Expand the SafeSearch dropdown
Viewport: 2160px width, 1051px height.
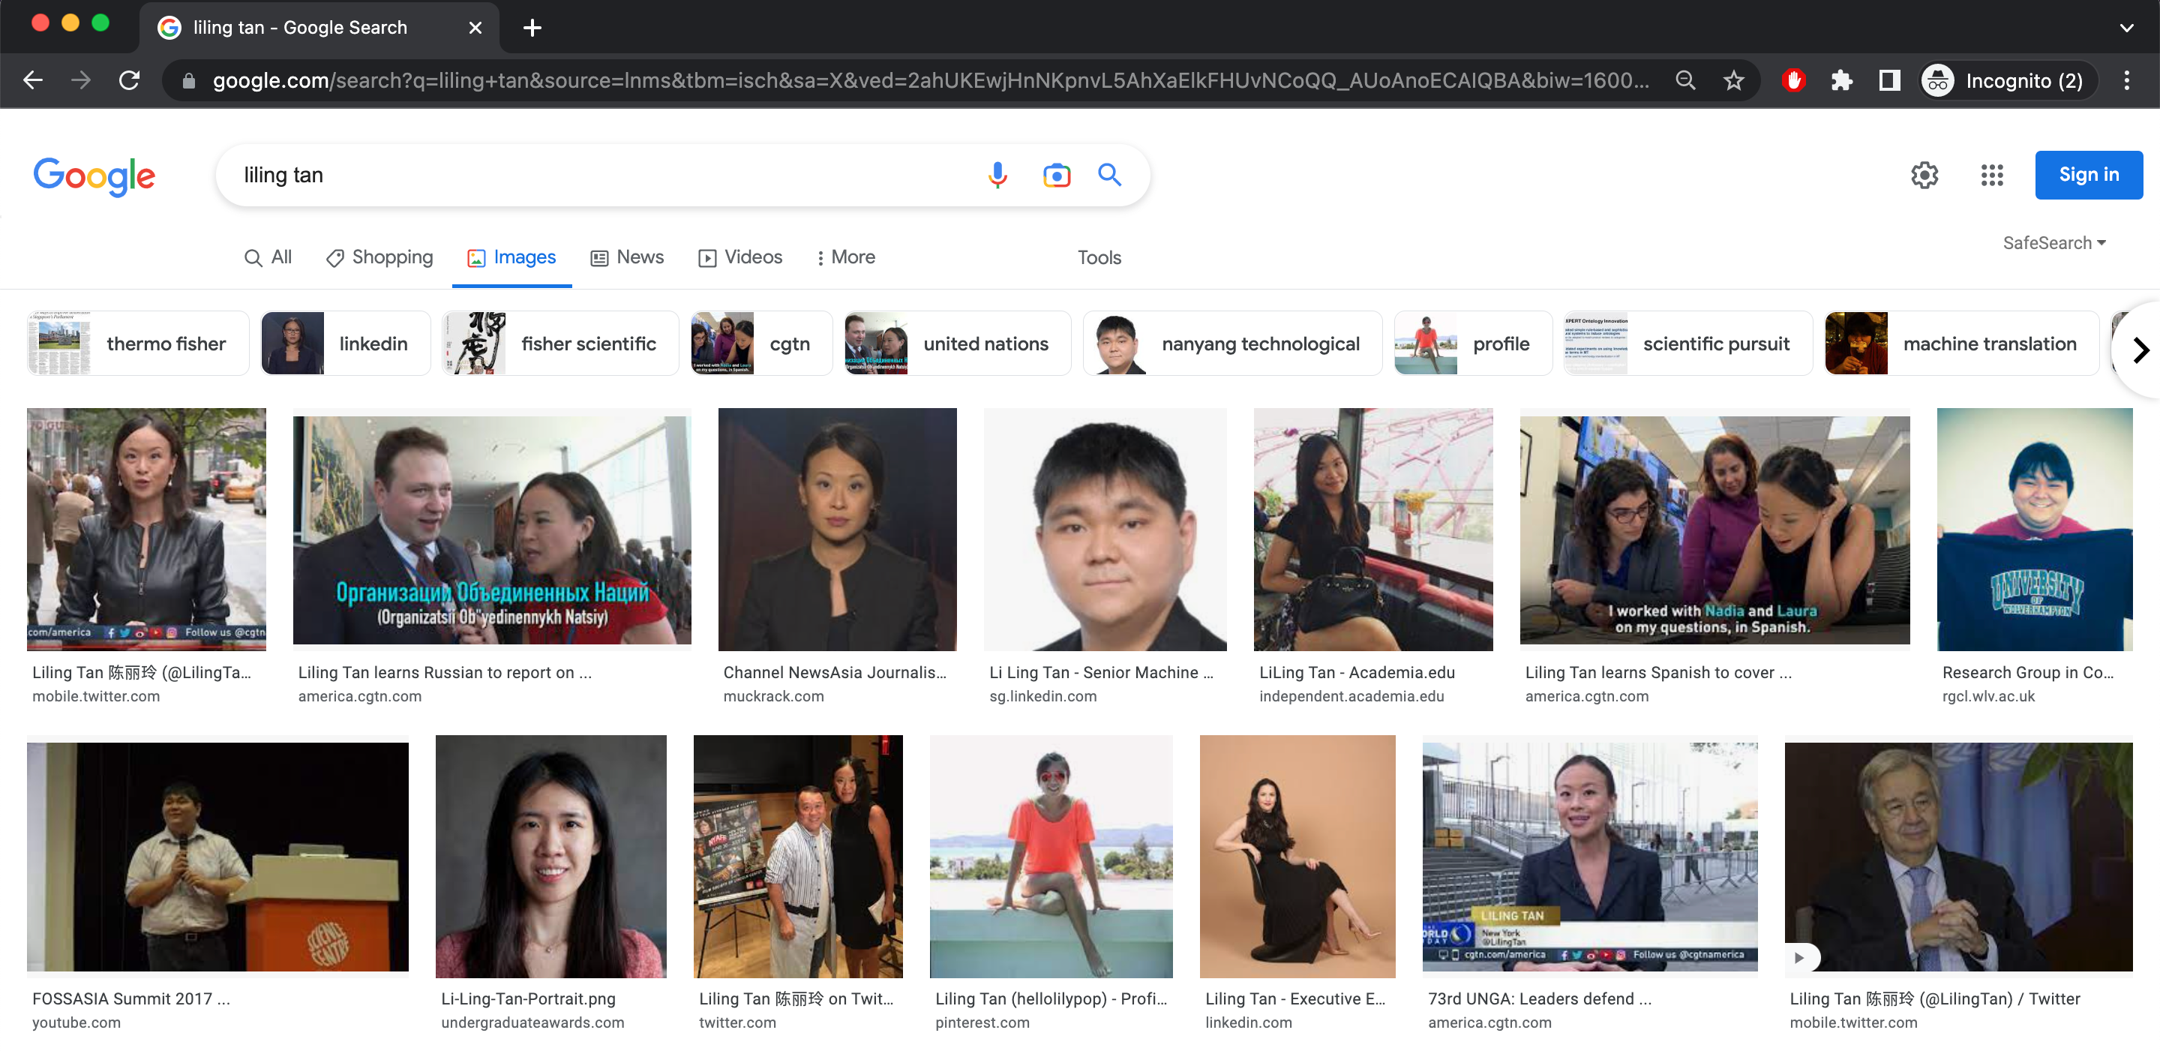click(x=2053, y=242)
